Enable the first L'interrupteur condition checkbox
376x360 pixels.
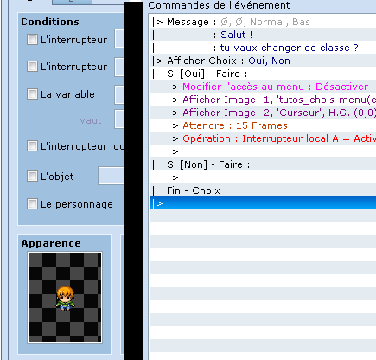click(32, 40)
